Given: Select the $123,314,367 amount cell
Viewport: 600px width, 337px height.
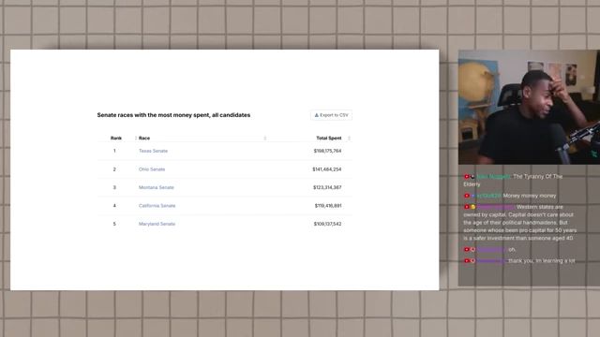Looking at the screenshot, I should (x=327, y=187).
